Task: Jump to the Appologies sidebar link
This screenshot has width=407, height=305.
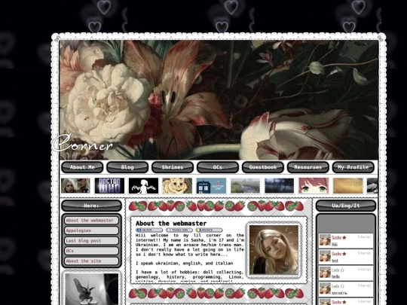Action: [x=91, y=230]
